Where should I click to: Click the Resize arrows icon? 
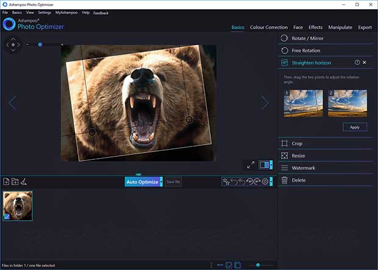pos(285,156)
